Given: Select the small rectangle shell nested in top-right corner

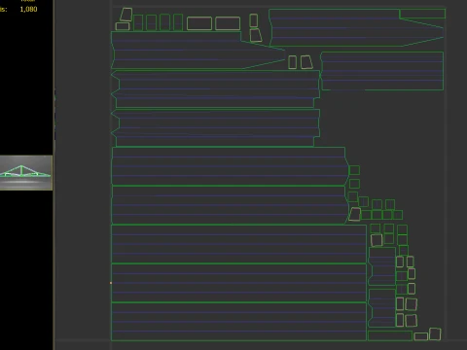Looking at the screenshot, I should tap(422, 14).
